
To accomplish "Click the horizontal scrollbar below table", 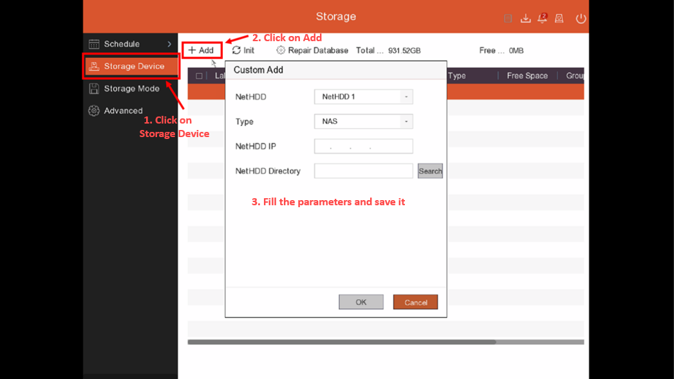I will pyautogui.click(x=342, y=342).
